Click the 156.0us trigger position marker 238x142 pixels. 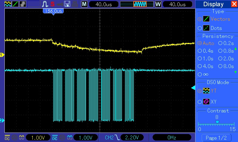click(54, 11)
